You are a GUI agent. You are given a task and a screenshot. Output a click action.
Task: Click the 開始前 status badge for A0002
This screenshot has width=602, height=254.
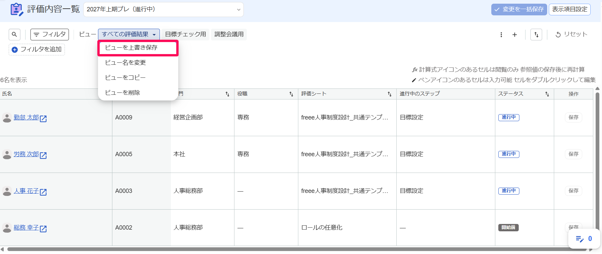(x=508, y=228)
